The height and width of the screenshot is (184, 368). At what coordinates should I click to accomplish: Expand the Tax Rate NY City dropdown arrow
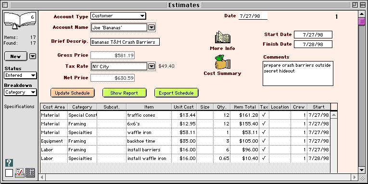pos(152,67)
